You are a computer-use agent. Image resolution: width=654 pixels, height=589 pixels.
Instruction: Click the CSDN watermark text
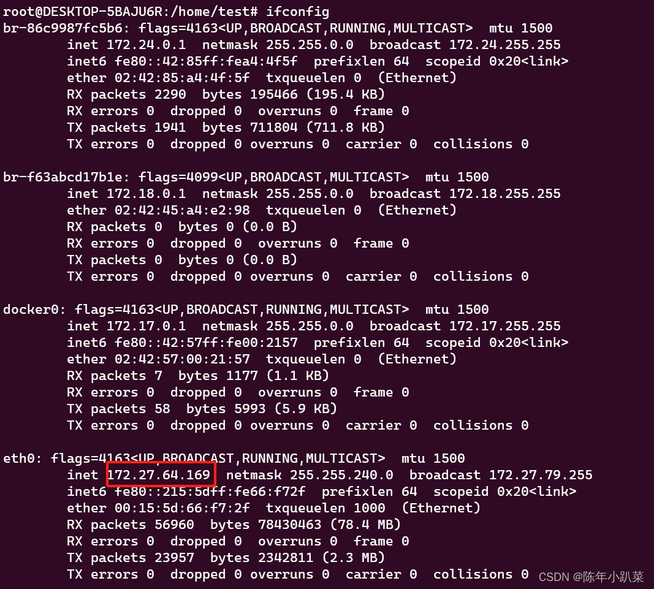click(x=591, y=577)
